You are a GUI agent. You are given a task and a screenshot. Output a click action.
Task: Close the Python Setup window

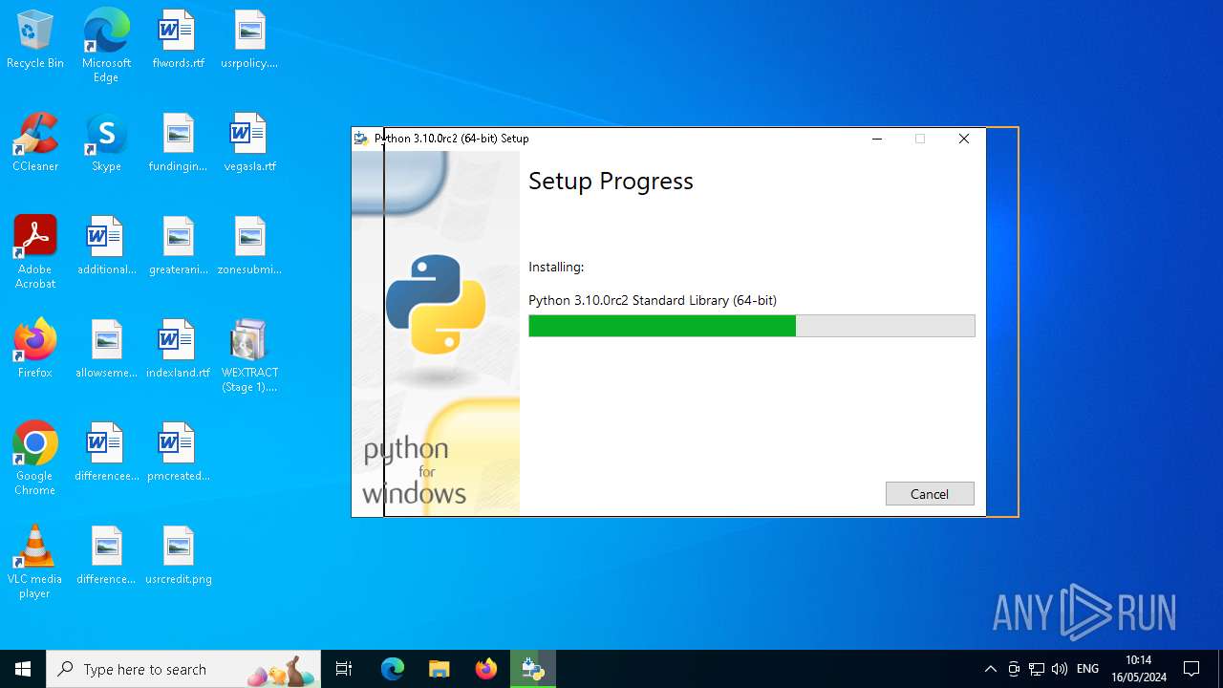pos(964,139)
